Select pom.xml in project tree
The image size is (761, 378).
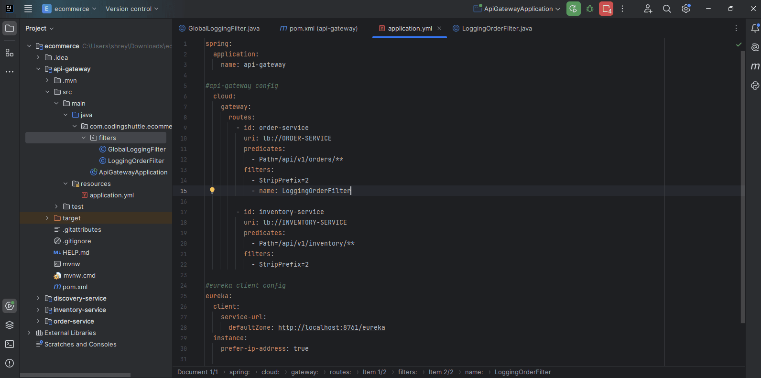click(71, 287)
